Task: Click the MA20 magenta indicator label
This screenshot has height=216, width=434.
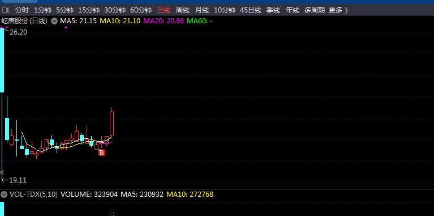Action: 164,21
